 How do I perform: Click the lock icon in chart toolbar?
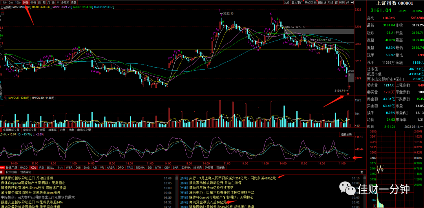[347, 2]
